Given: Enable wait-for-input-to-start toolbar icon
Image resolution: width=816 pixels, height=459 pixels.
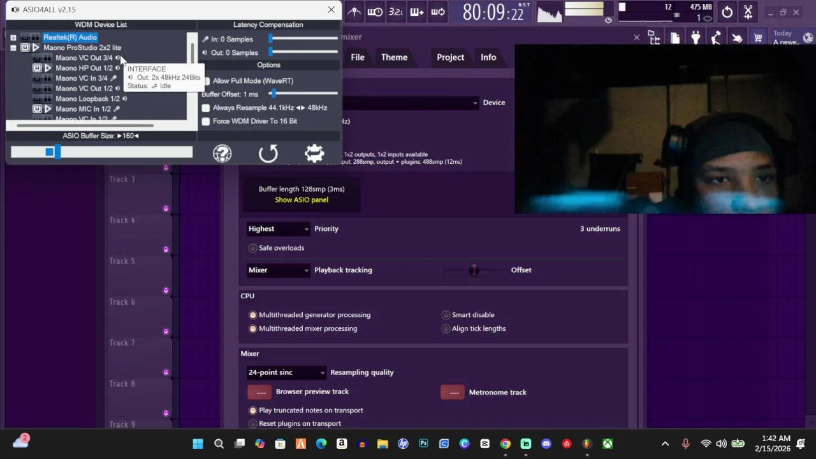Looking at the screenshot, I should pyautogui.click(x=375, y=11).
